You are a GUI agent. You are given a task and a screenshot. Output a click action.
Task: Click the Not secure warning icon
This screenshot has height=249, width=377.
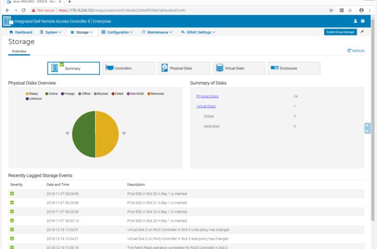(x=33, y=10)
